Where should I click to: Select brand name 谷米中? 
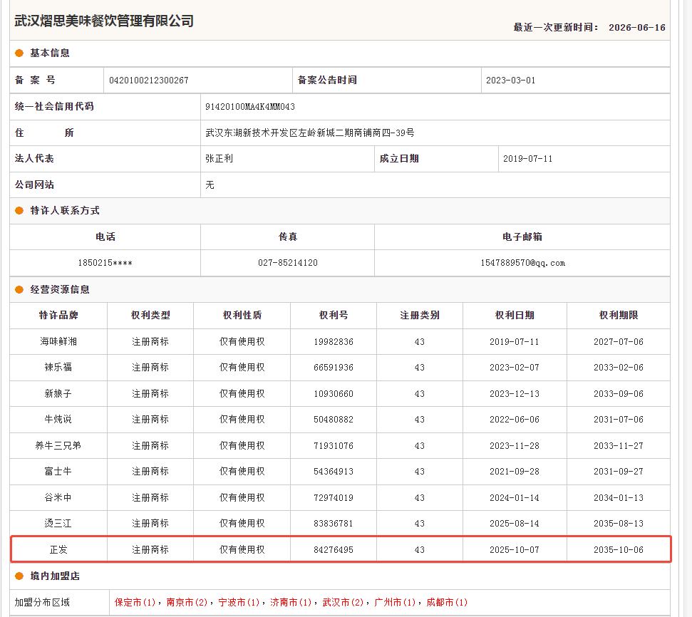point(58,498)
